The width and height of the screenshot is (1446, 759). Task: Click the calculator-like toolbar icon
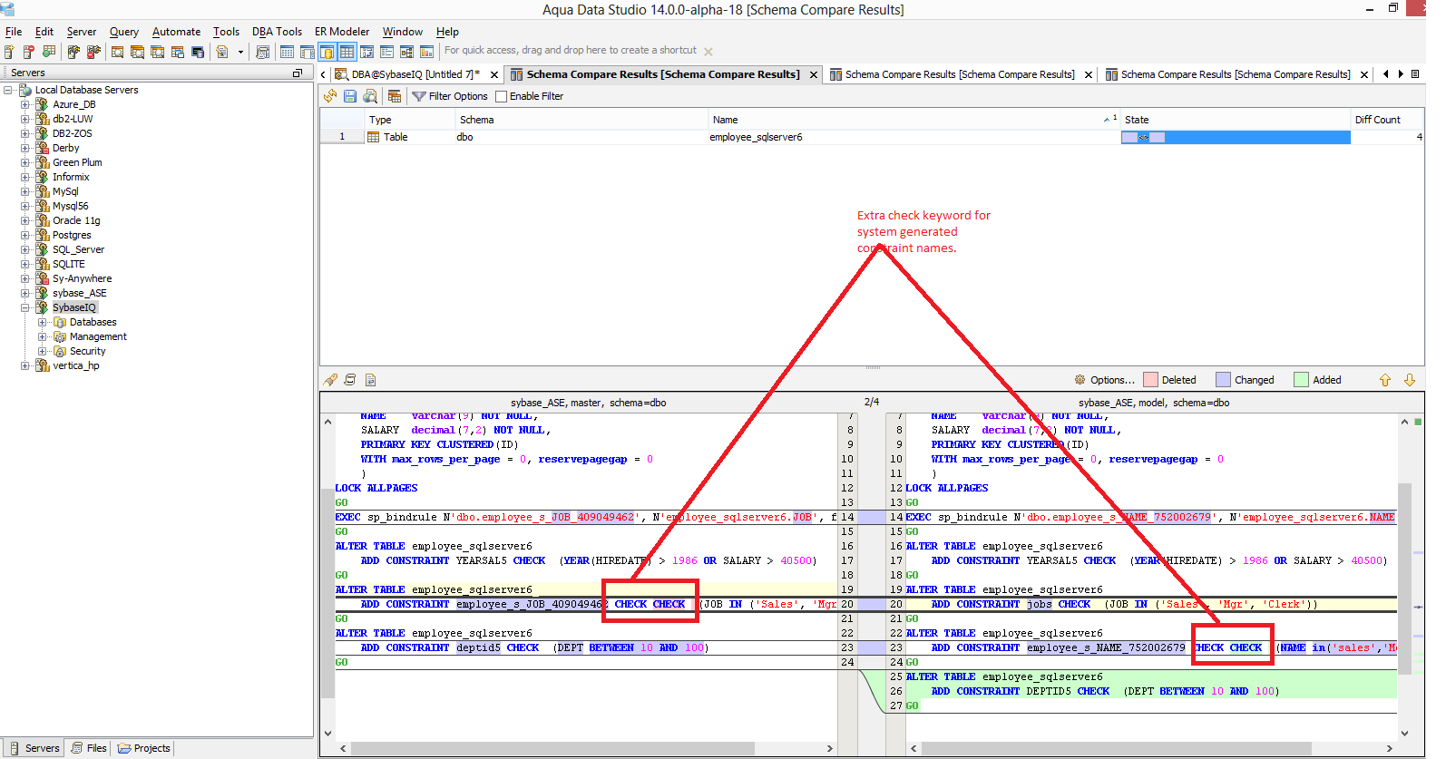point(262,52)
